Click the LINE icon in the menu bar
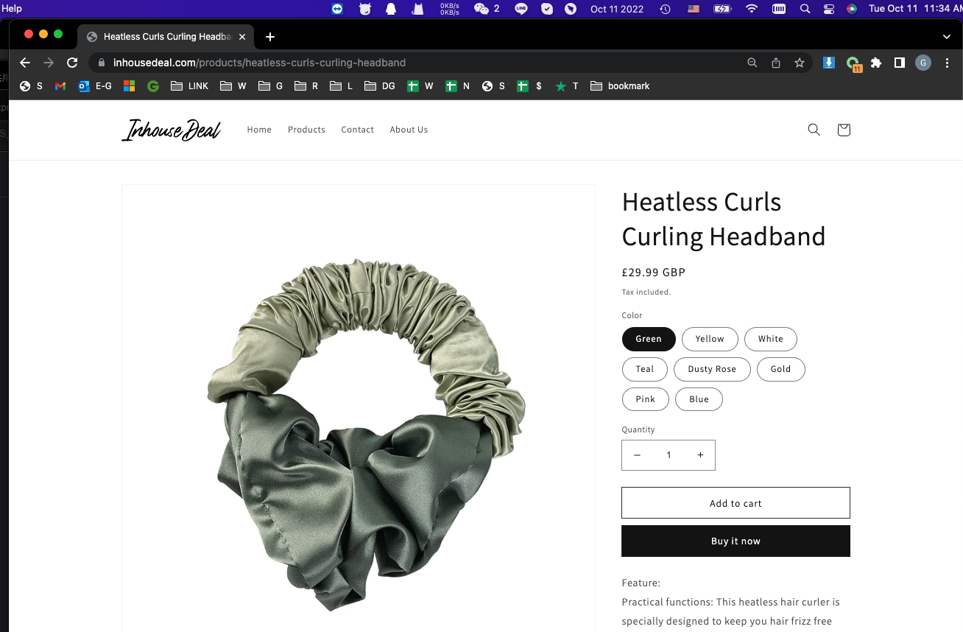 (521, 9)
